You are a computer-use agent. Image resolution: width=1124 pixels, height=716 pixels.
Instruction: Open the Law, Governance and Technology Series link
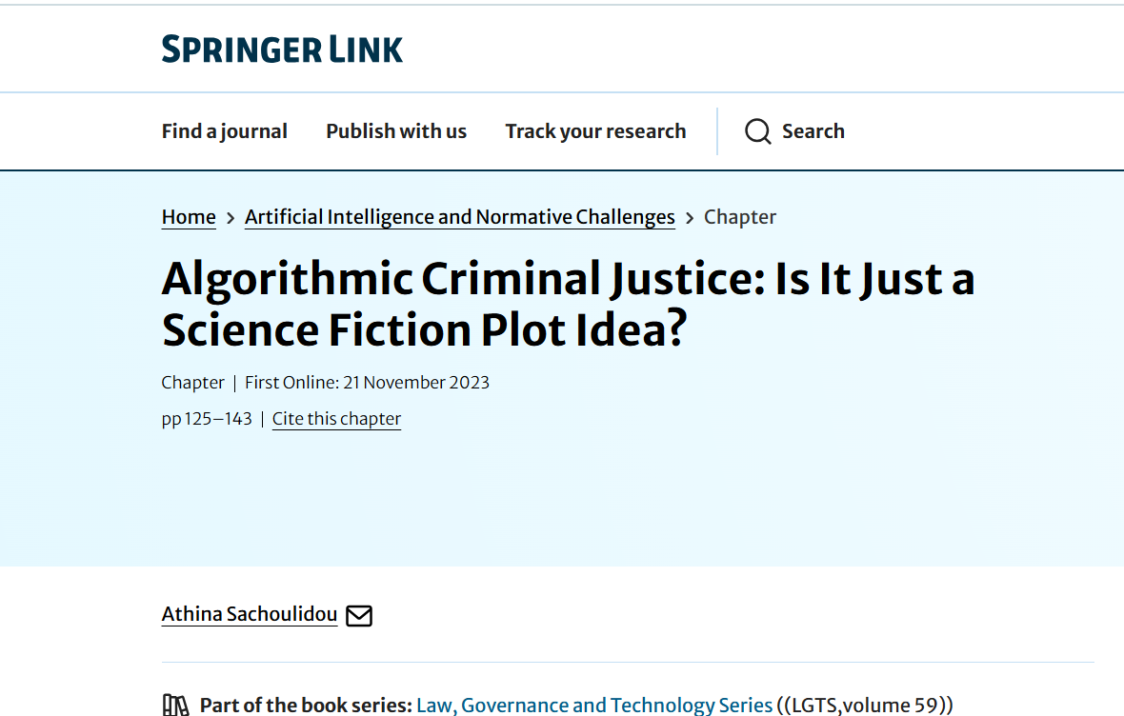pyautogui.click(x=594, y=706)
